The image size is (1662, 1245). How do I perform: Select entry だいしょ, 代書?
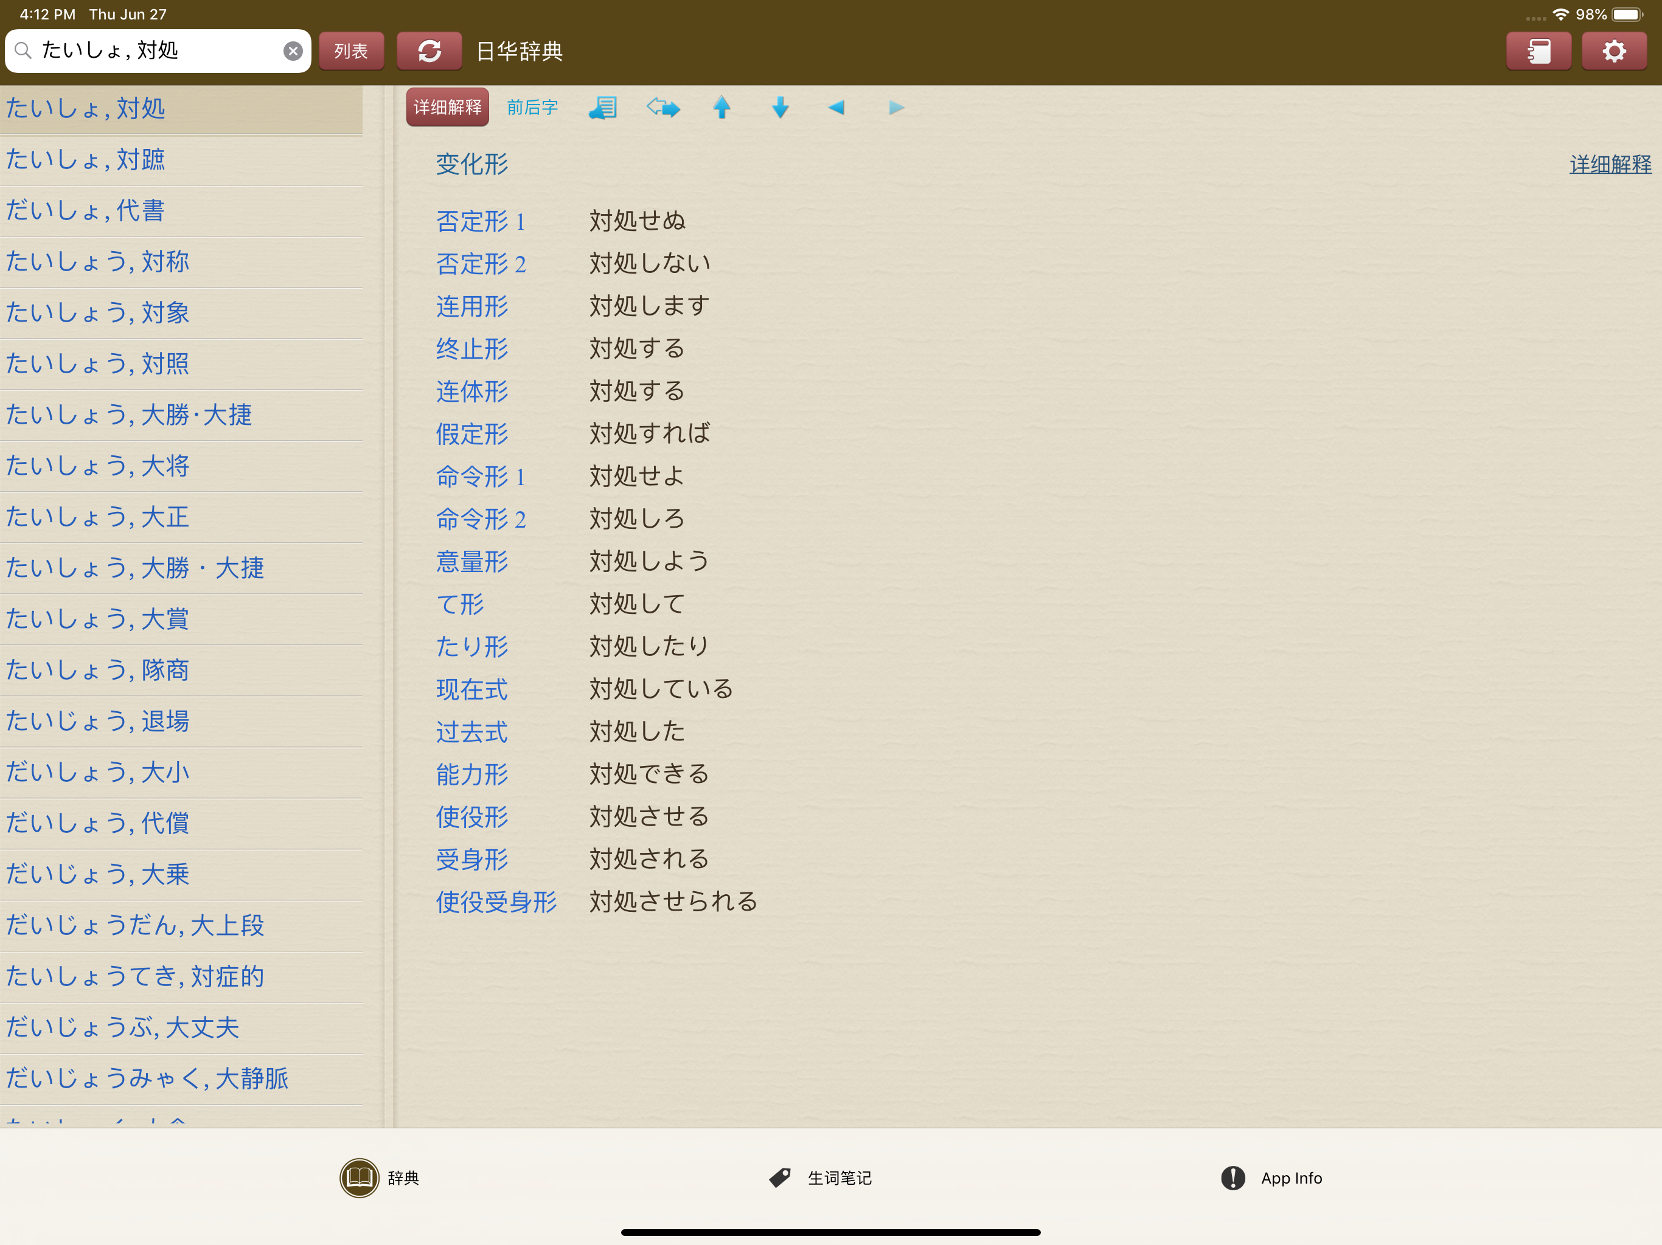pyautogui.click(x=181, y=211)
